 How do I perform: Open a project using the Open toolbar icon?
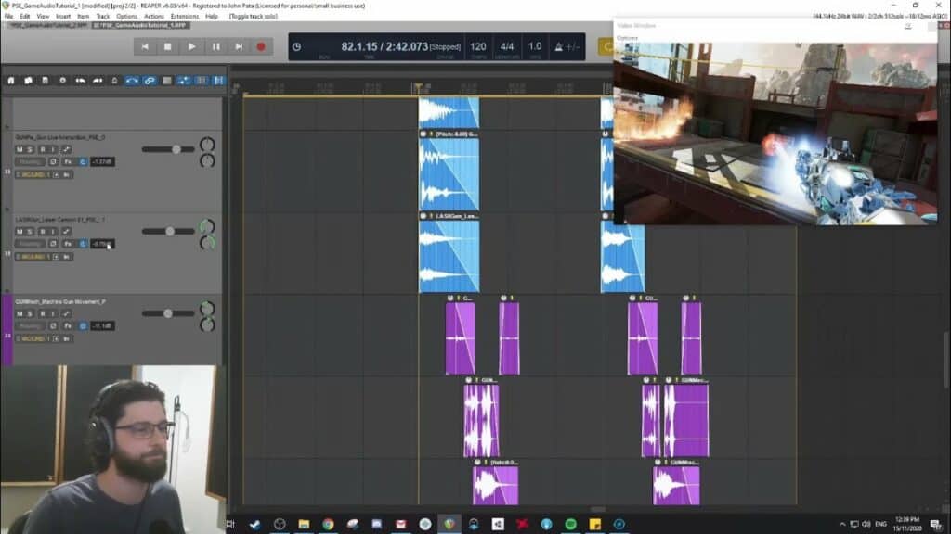pos(28,82)
